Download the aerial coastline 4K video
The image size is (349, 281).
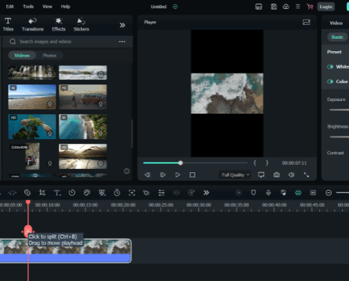pos(100,134)
